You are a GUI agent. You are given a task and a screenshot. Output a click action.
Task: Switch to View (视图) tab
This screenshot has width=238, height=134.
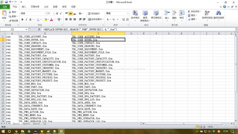73,7
